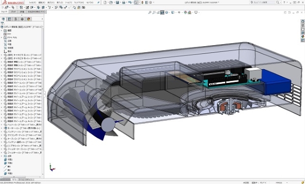Open the ツール(T) menu

pyautogui.click(x=69, y=3)
